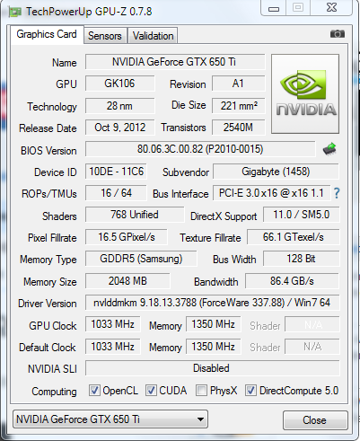
Task: Switch to the Sensors tab
Action: pos(105,36)
